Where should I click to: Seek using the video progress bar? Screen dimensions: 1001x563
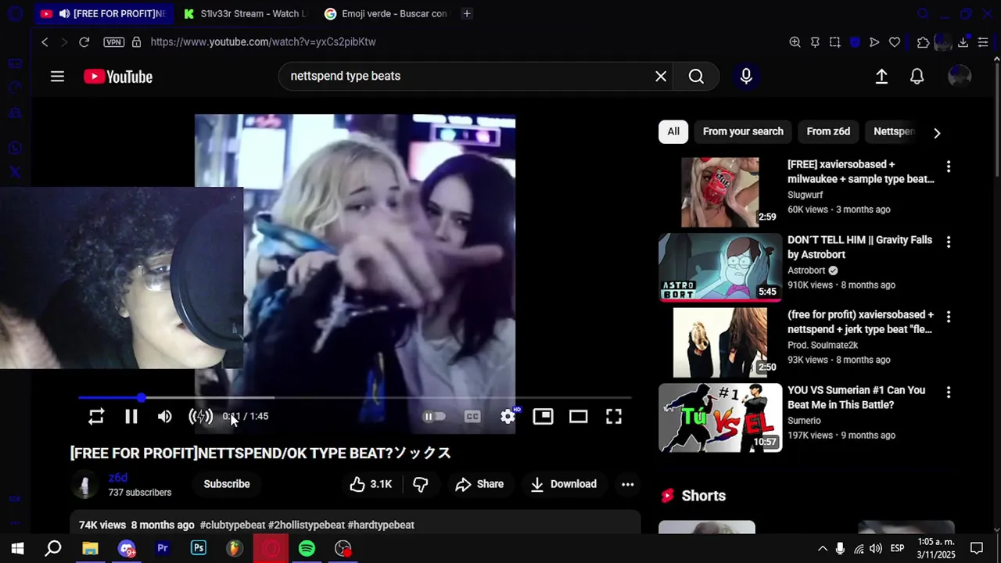[355, 398]
